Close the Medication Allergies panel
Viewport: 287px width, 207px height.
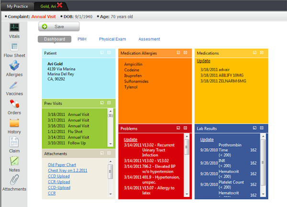[185, 53]
